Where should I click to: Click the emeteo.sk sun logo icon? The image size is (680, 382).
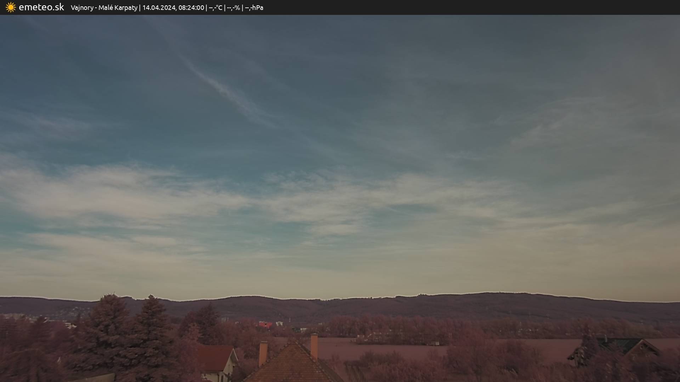[x=11, y=7]
